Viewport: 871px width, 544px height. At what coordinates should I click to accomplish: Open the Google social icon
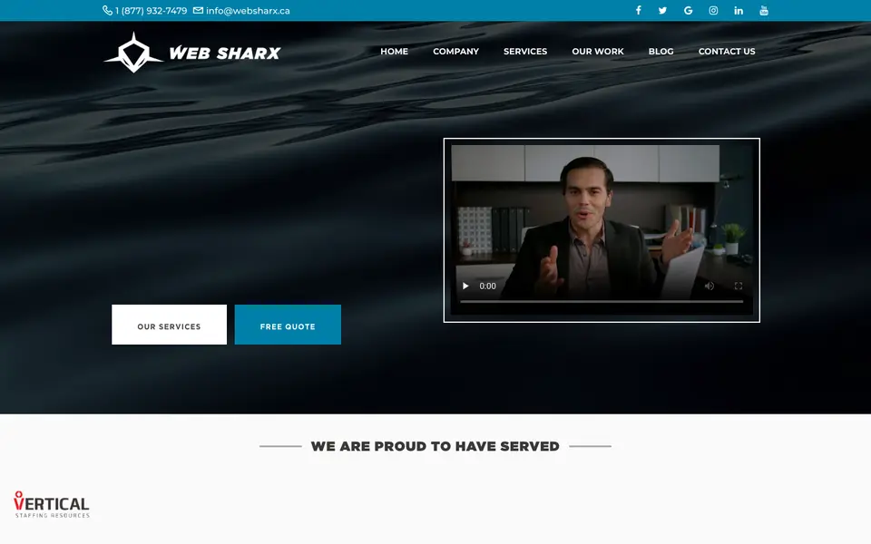(689, 10)
